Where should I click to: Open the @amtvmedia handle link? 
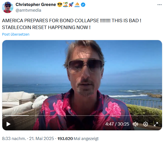(28, 10)
